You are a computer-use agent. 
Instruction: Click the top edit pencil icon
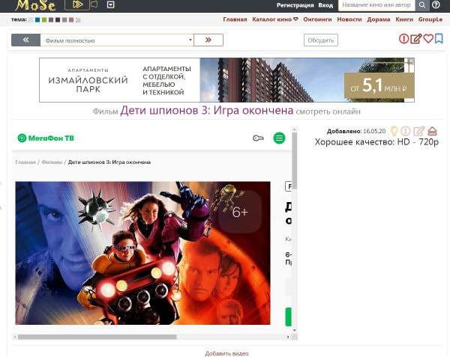pyautogui.click(x=415, y=39)
